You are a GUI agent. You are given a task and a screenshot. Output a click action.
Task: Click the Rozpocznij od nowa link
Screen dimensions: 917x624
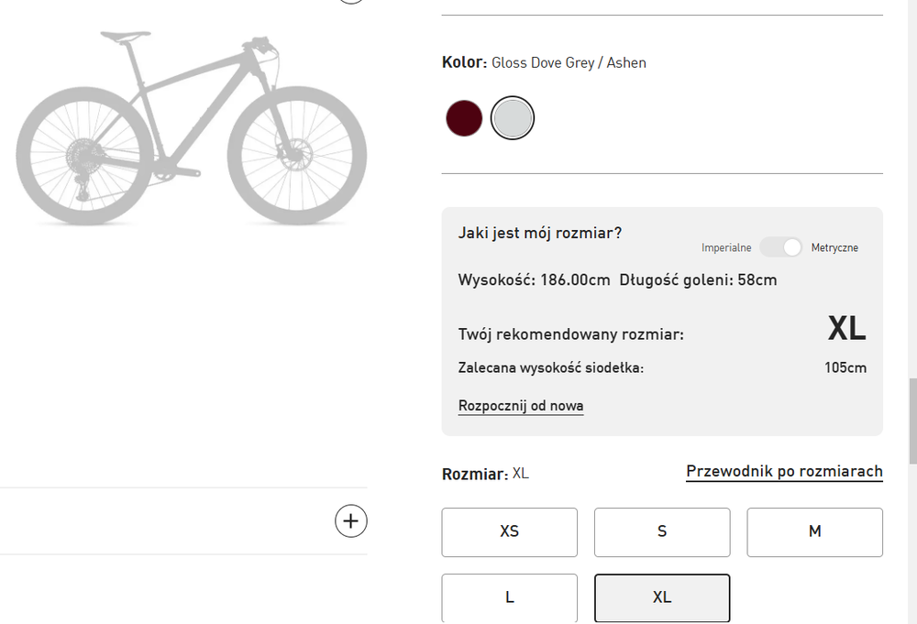coord(521,406)
